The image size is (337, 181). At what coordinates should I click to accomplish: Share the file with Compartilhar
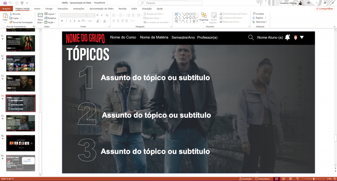[x=324, y=9]
